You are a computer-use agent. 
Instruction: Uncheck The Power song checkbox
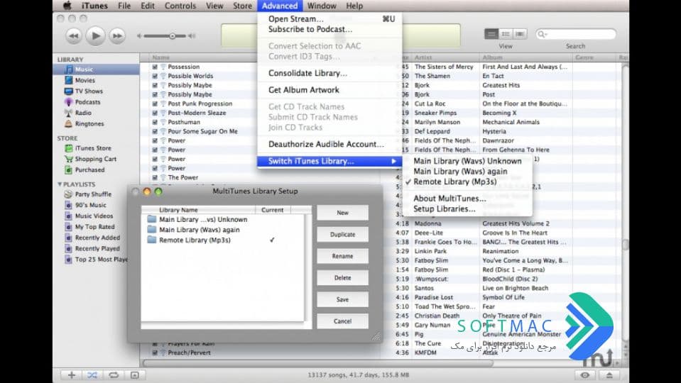(155, 177)
